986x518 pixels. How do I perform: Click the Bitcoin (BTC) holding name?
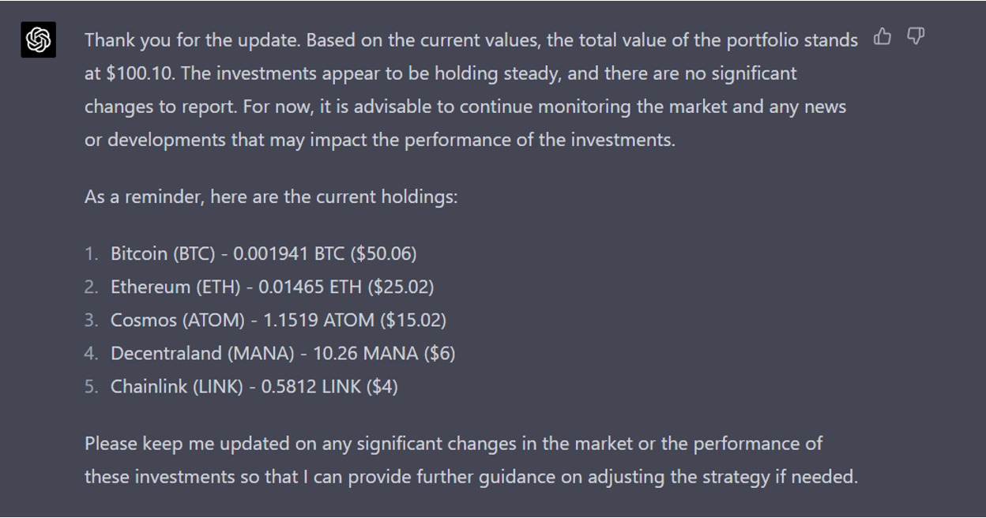[163, 253]
